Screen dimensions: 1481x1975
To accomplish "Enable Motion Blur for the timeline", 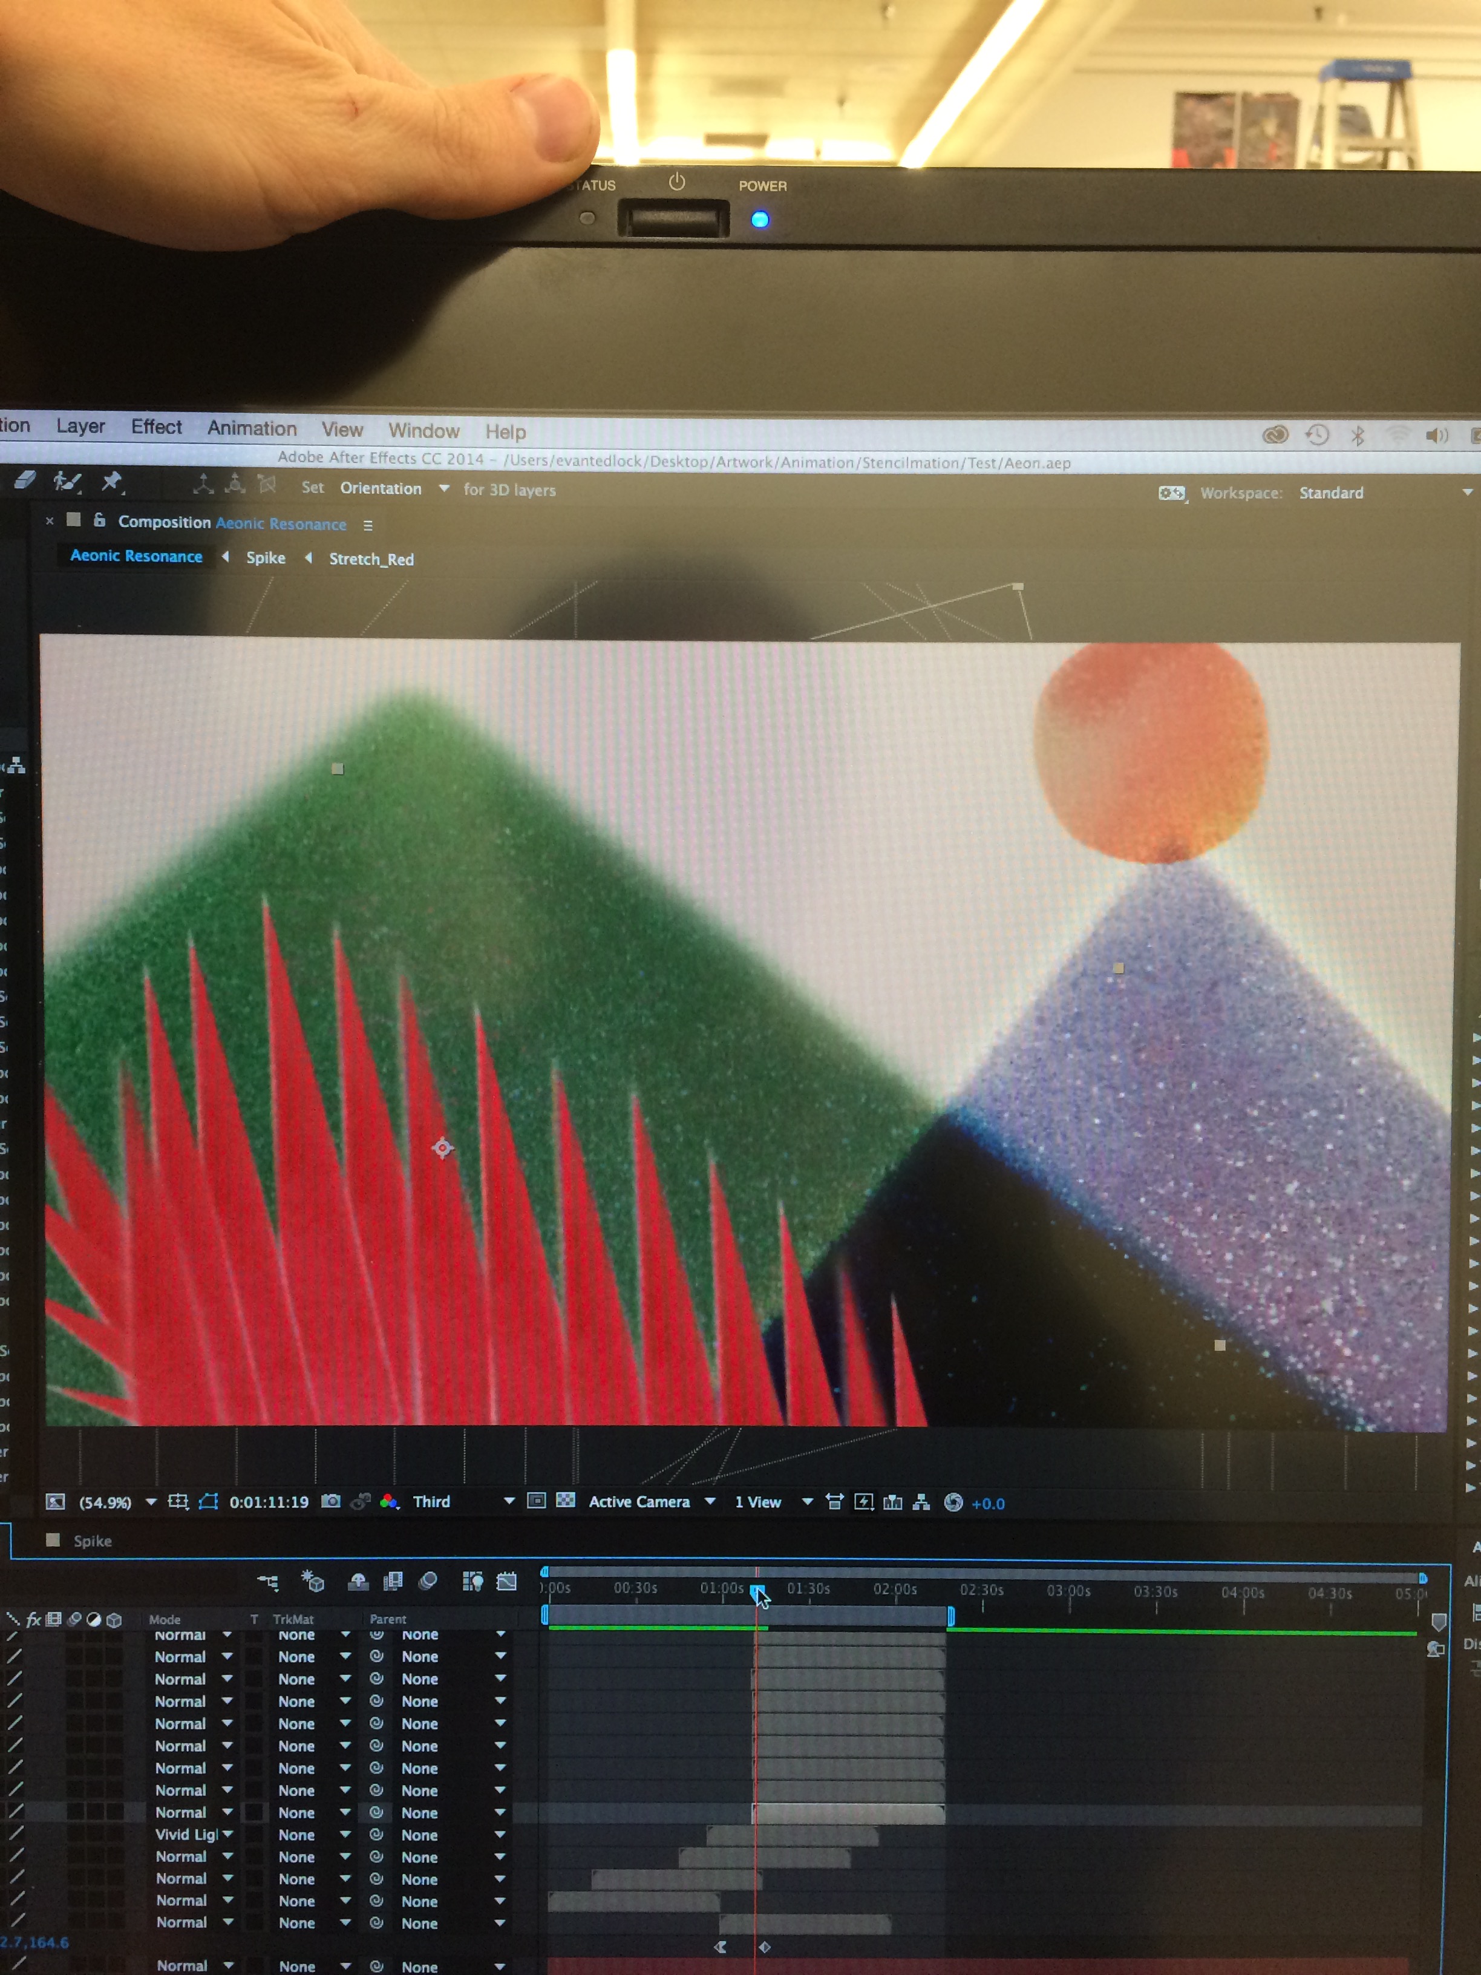I will click(x=428, y=1580).
